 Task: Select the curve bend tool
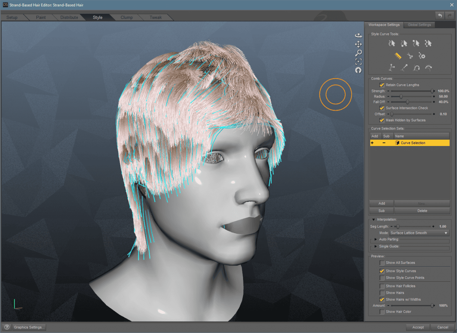tap(416, 67)
